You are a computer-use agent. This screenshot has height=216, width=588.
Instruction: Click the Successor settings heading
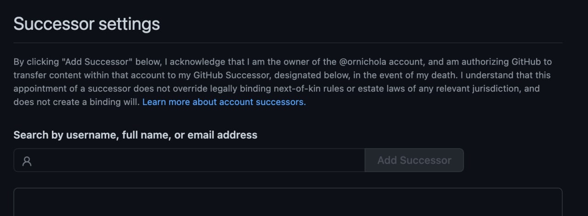coord(87,23)
